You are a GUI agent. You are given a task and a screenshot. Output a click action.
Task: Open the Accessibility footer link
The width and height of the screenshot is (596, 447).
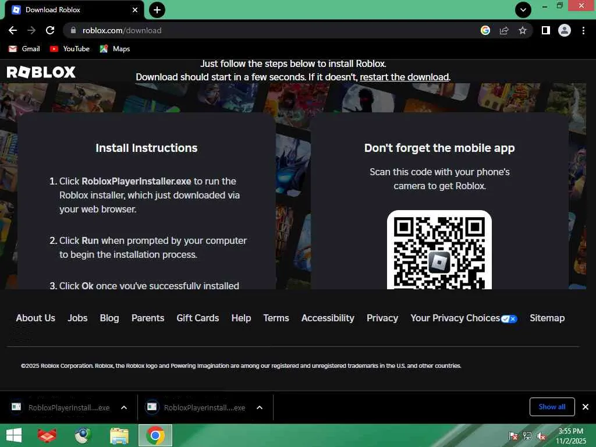328,318
